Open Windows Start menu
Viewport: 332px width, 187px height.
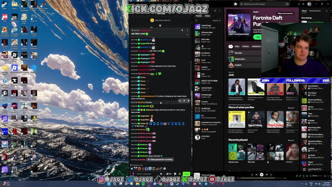pyautogui.click(x=109, y=184)
